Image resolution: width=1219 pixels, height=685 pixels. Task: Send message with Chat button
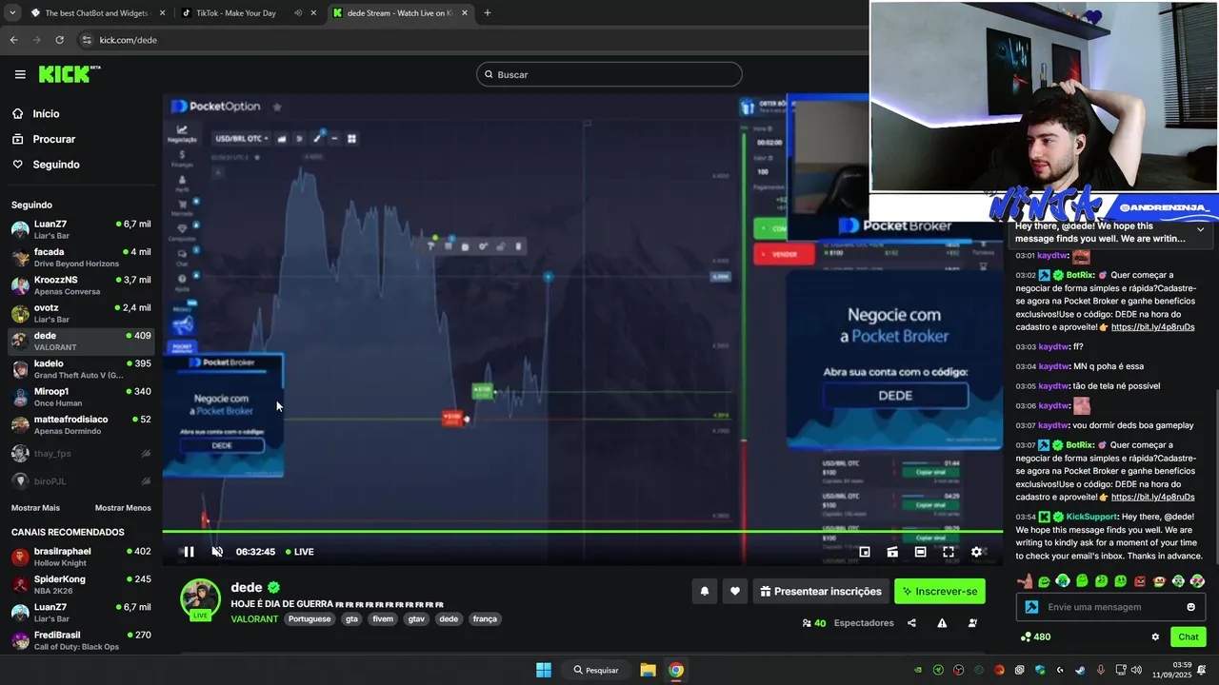tap(1189, 637)
